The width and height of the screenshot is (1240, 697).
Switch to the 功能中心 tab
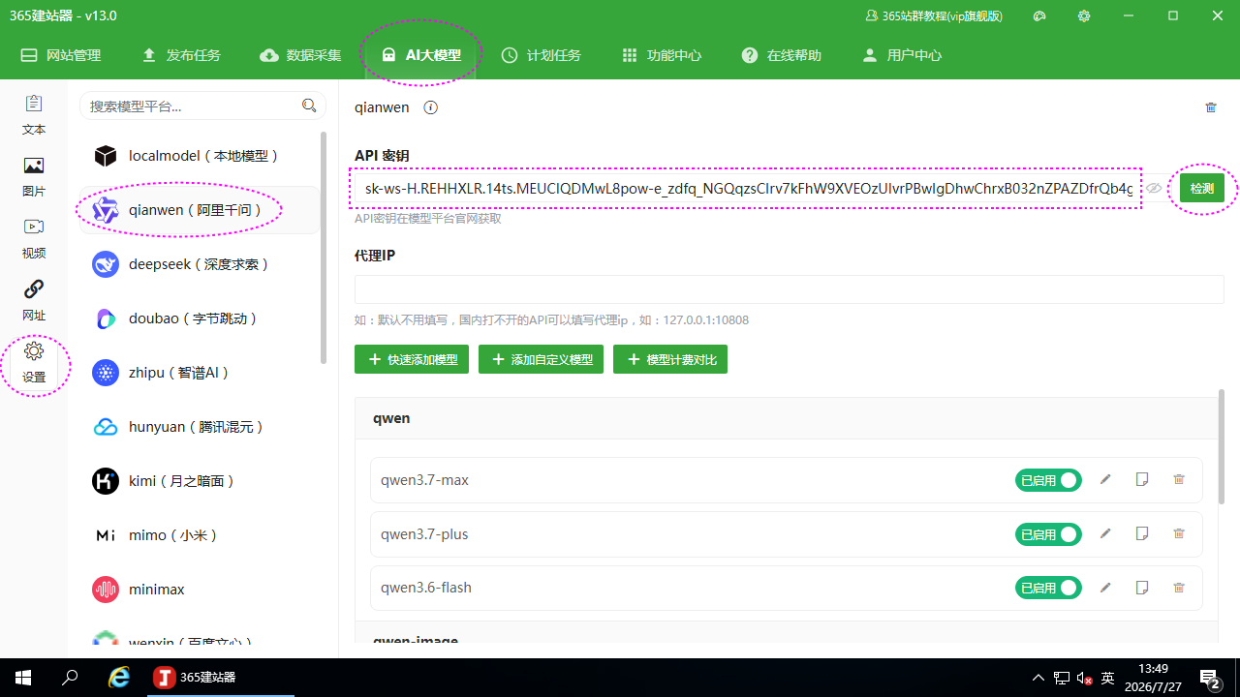coord(662,55)
